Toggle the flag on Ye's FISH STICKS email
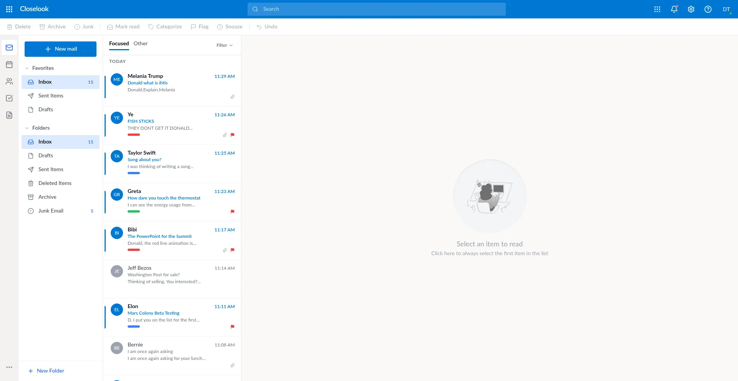 pyautogui.click(x=232, y=135)
